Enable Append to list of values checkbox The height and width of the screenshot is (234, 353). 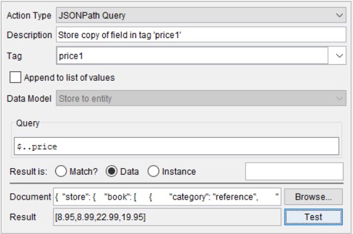15,77
